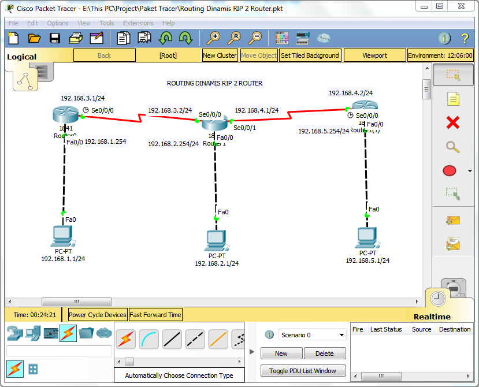
Task: Click the Add Simple PDU envelope icon
Action: pyautogui.click(x=452, y=219)
